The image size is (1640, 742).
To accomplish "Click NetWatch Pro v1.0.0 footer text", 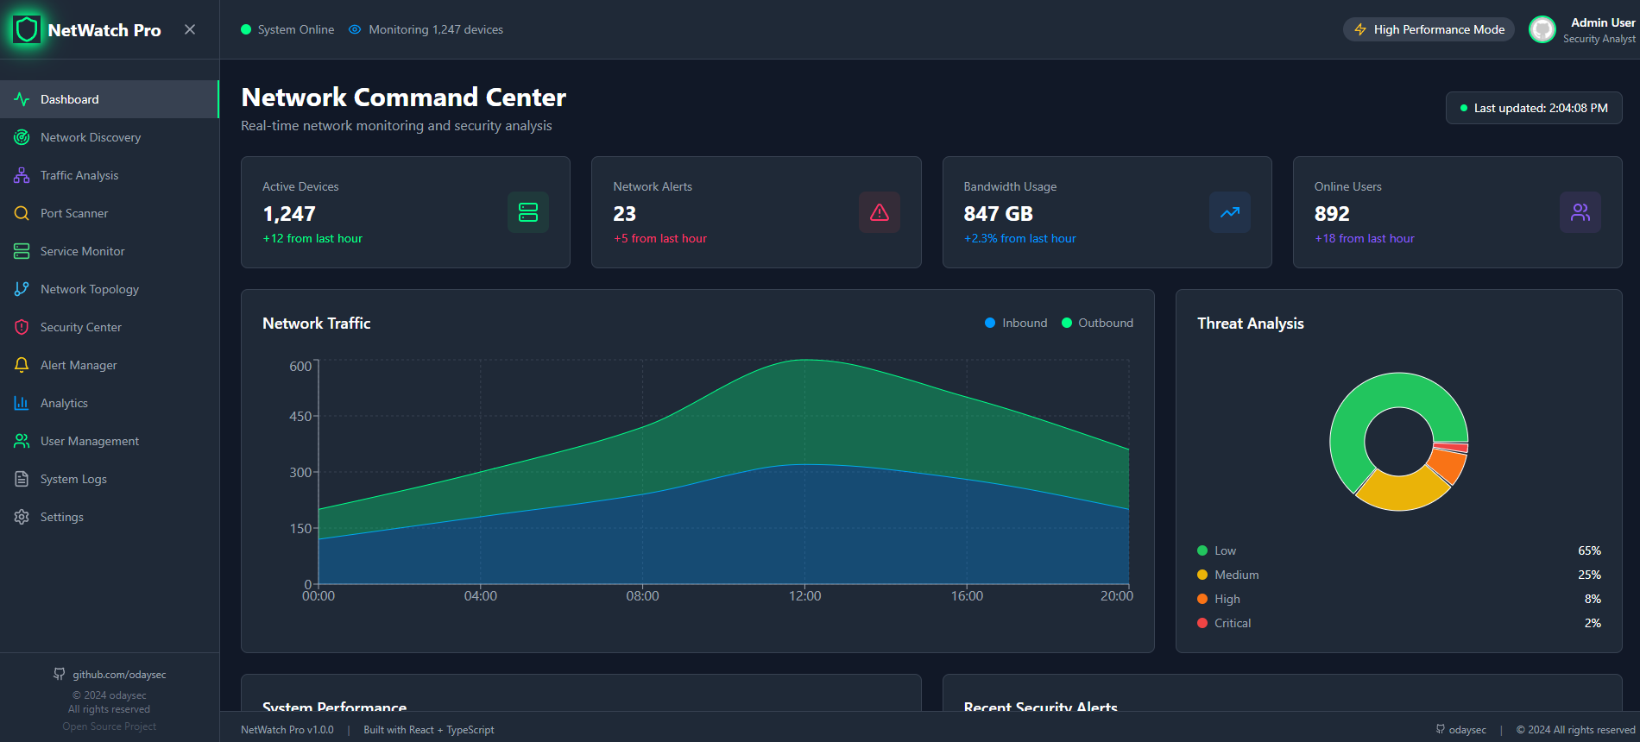I will click(x=287, y=730).
